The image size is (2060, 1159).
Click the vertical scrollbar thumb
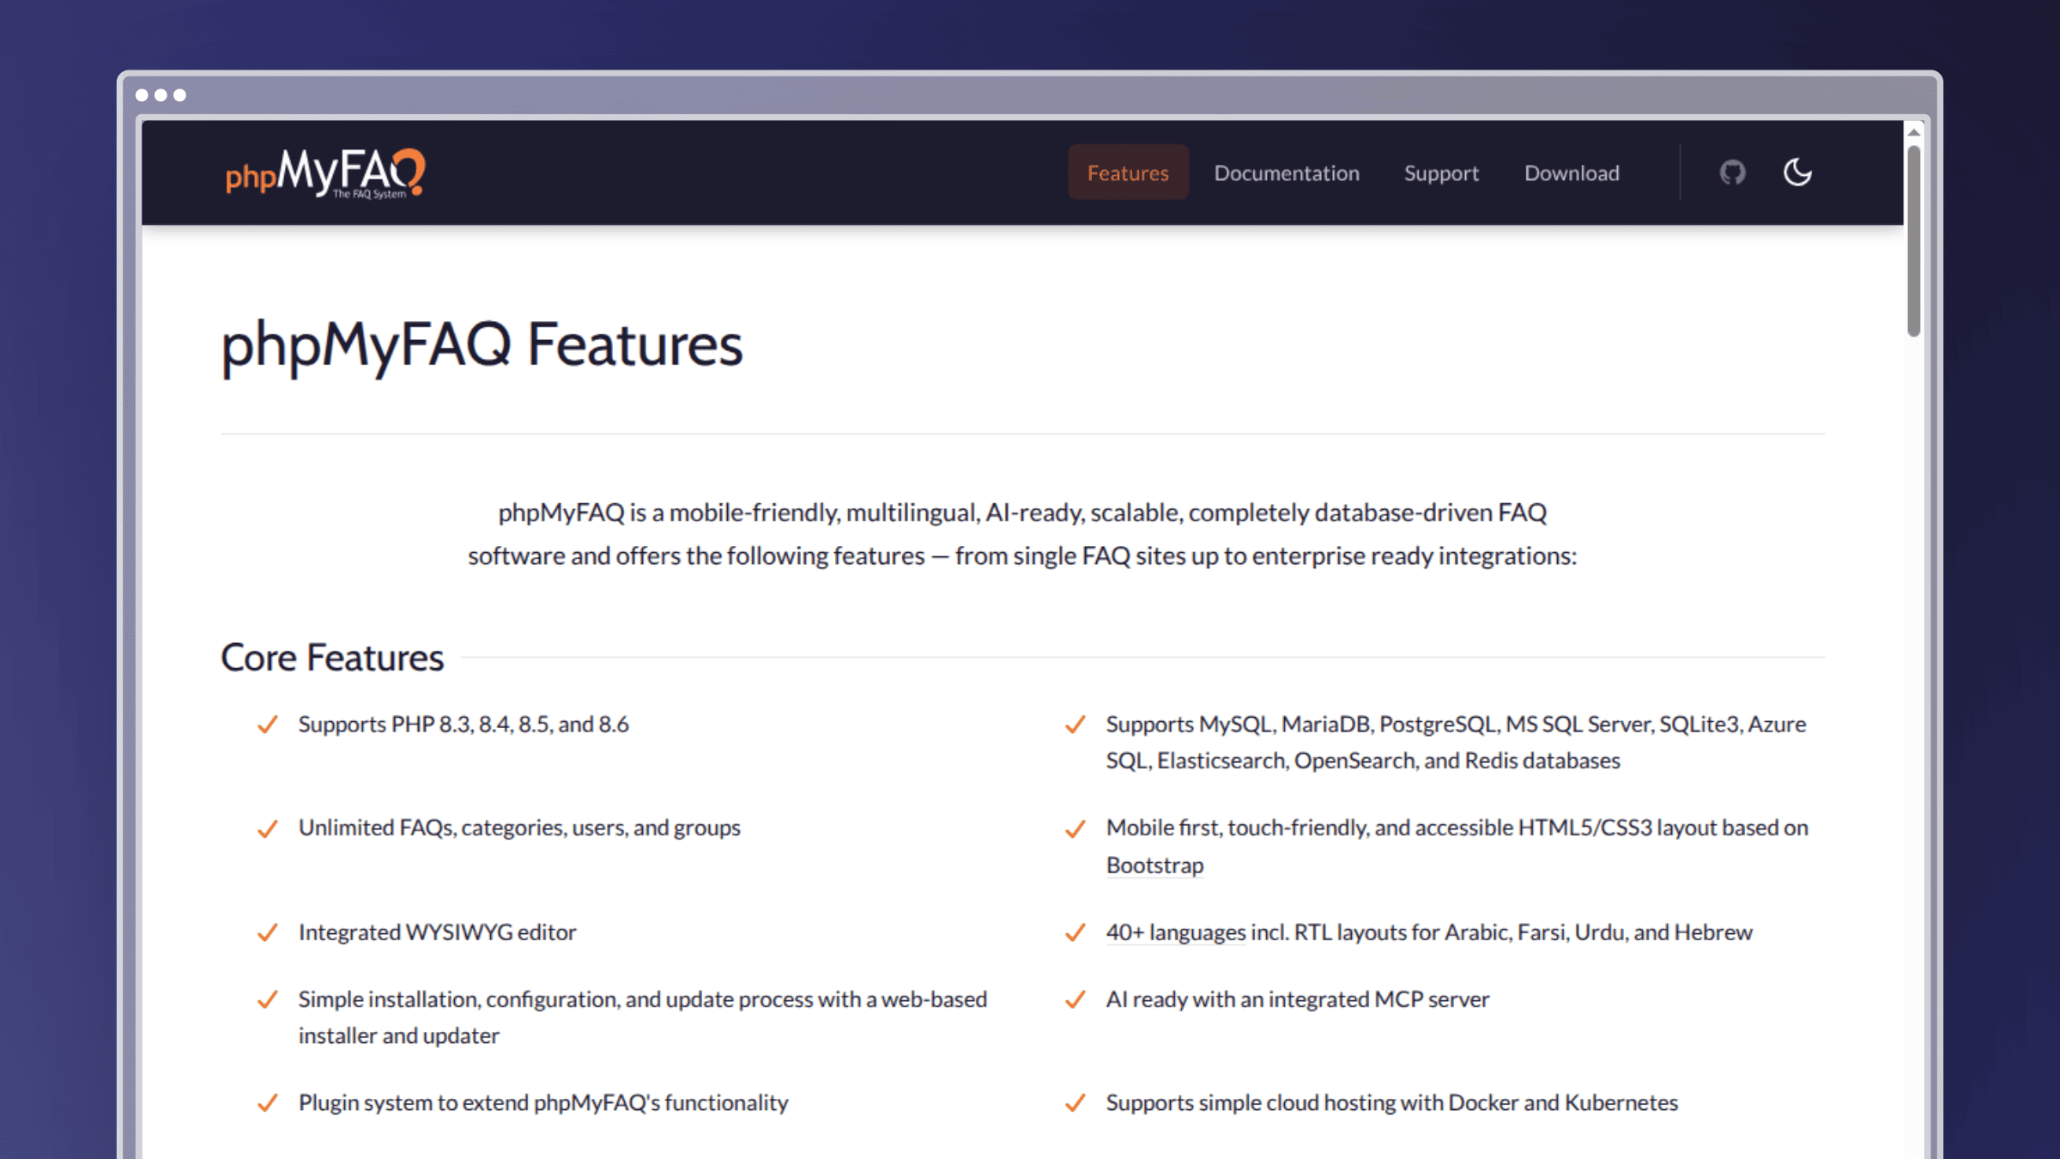click(x=1913, y=241)
